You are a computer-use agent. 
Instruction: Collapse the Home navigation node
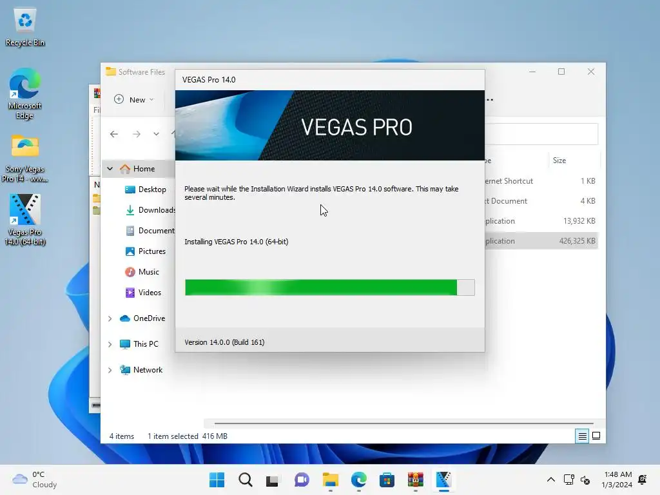110,169
